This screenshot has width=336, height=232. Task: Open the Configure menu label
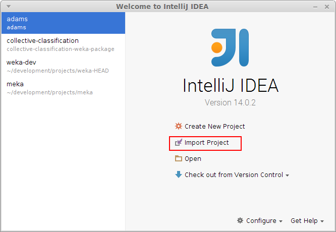(261, 221)
